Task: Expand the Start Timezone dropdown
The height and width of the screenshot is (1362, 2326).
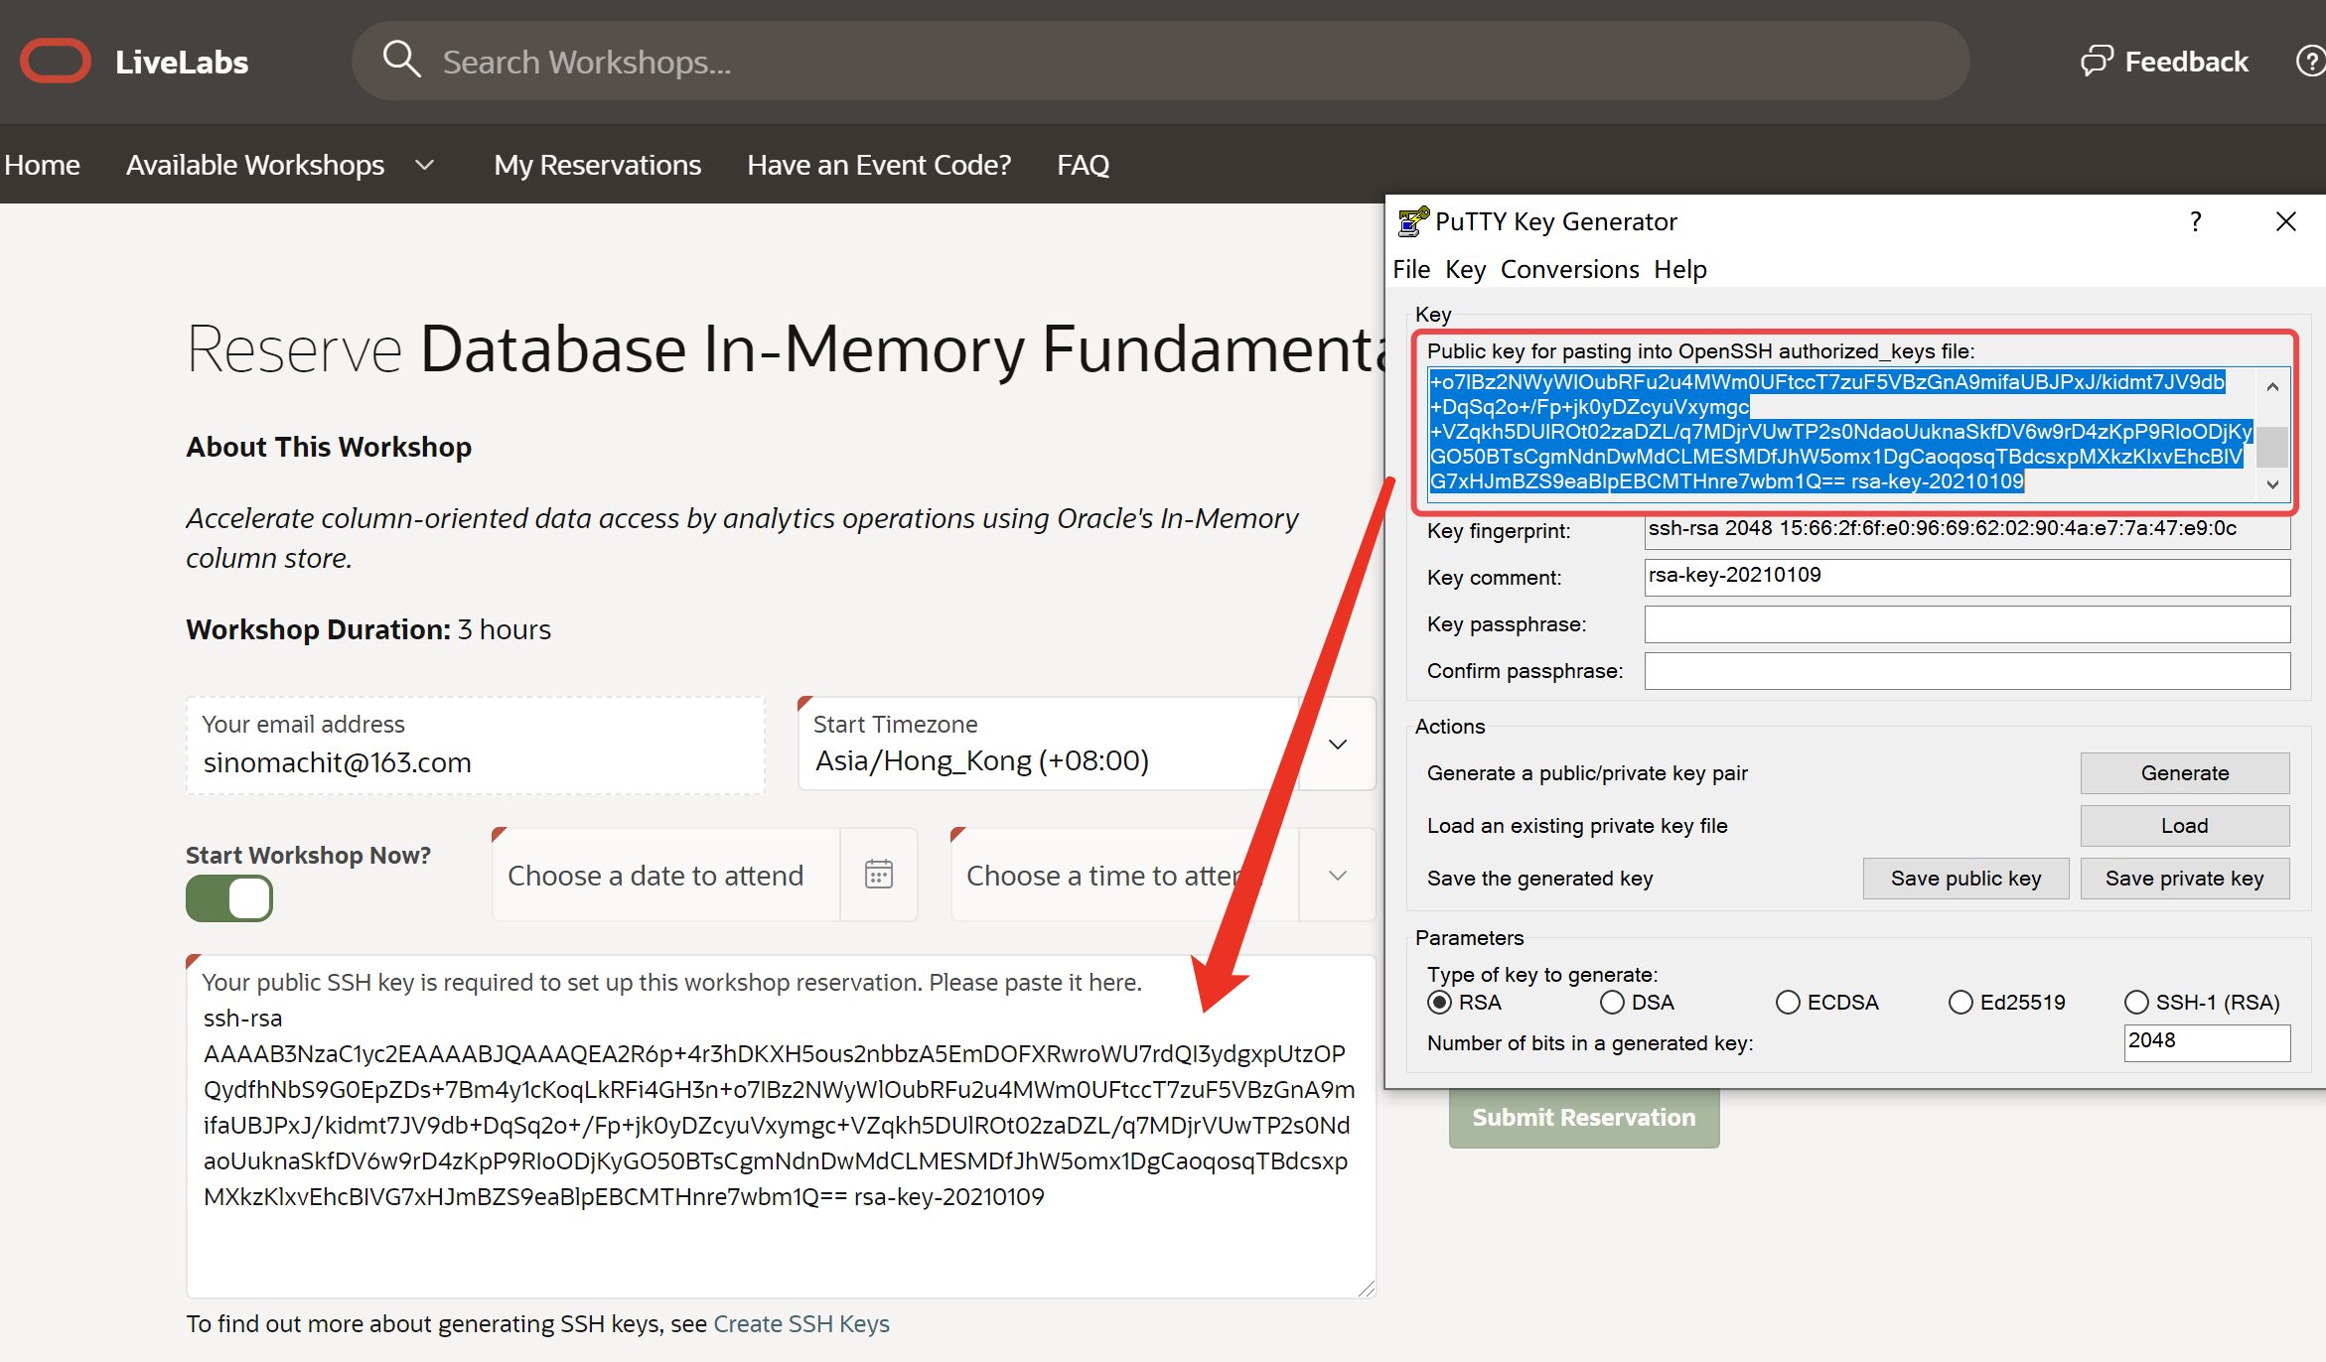Action: click(1338, 745)
